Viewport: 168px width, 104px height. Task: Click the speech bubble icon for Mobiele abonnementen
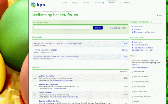pyautogui.click(x=35, y=86)
